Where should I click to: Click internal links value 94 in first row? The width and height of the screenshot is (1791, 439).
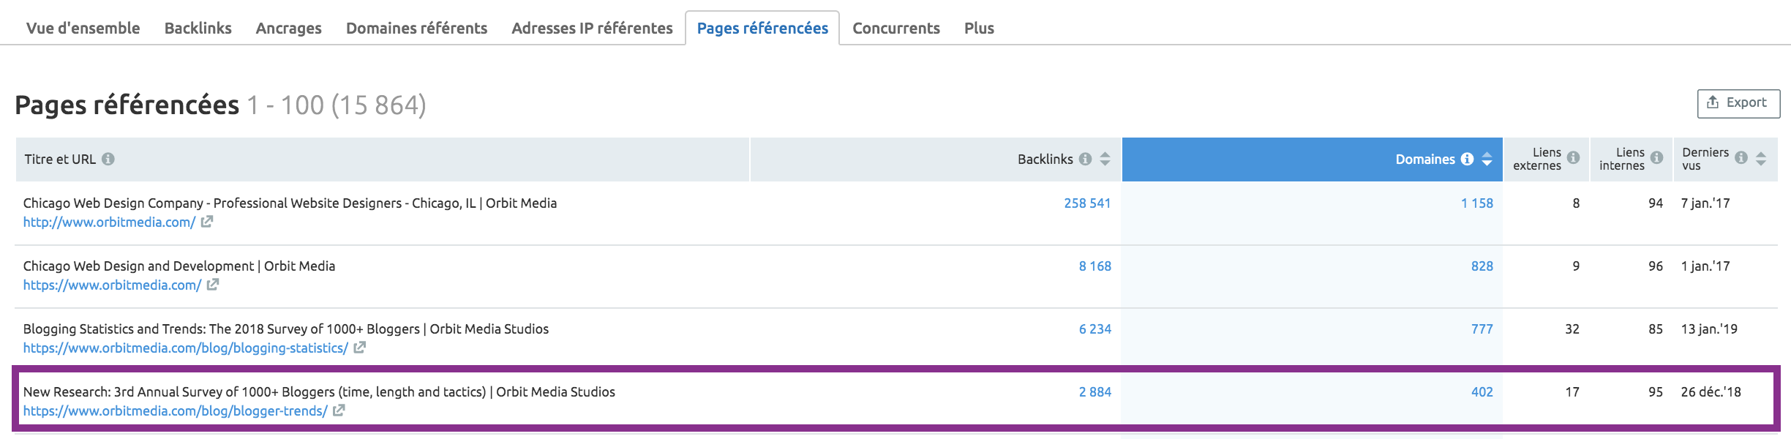(1656, 203)
